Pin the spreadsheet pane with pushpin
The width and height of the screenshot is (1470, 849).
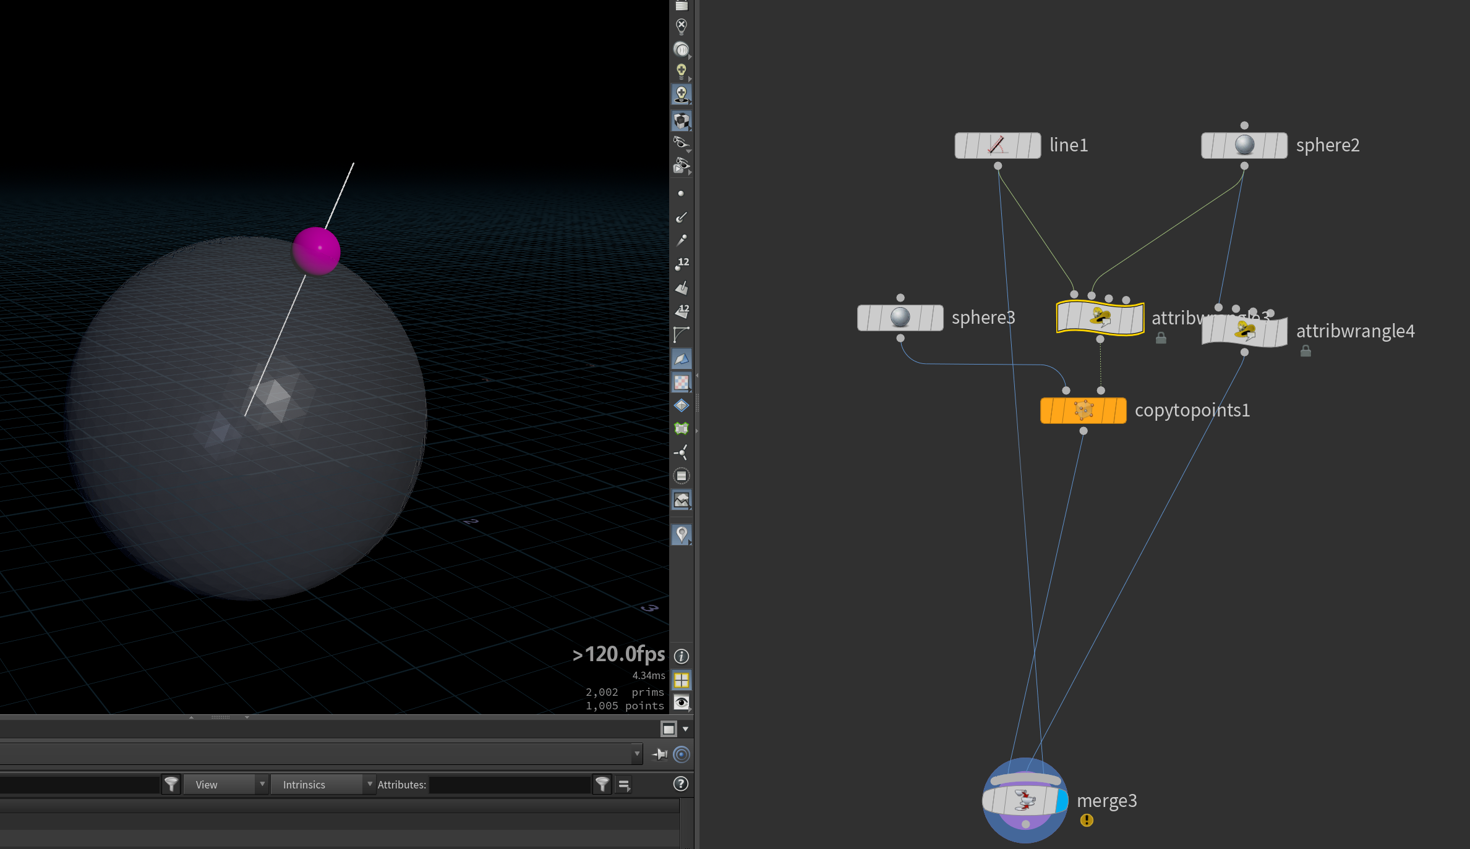[660, 754]
